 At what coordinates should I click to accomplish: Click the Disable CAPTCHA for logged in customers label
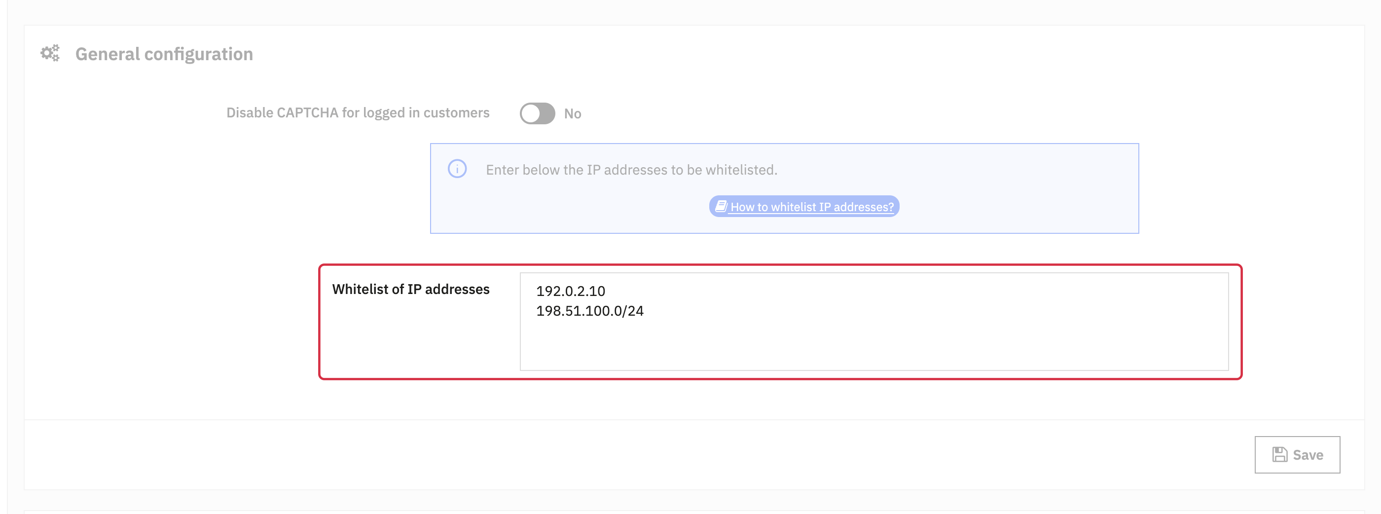click(x=358, y=112)
